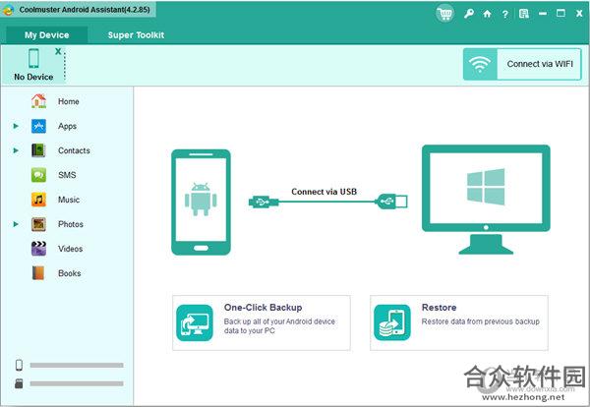
Task: Click the Windows computer monitor illustration
Action: 486,200
